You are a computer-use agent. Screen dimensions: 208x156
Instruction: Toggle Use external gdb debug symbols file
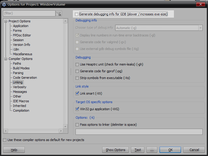[77, 49]
